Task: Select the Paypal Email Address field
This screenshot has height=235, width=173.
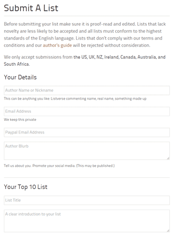Action: [x=87, y=133]
